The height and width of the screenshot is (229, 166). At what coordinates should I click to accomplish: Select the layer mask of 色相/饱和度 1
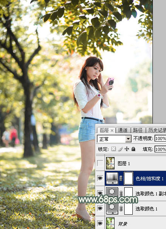(128, 178)
